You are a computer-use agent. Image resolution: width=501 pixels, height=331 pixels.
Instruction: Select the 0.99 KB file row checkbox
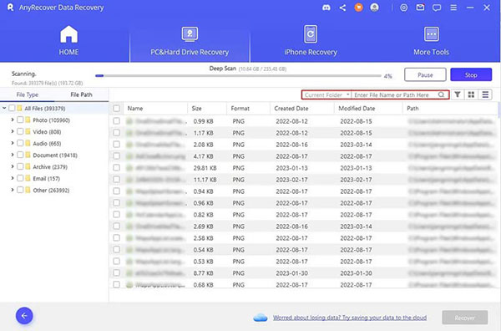pyautogui.click(x=117, y=121)
